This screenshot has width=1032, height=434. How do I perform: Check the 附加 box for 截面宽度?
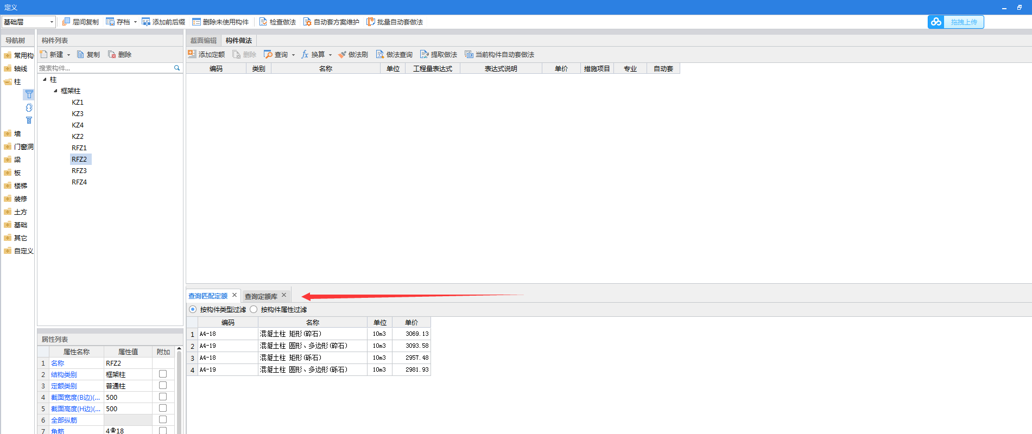pyautogui.click(x=163, y=397)
